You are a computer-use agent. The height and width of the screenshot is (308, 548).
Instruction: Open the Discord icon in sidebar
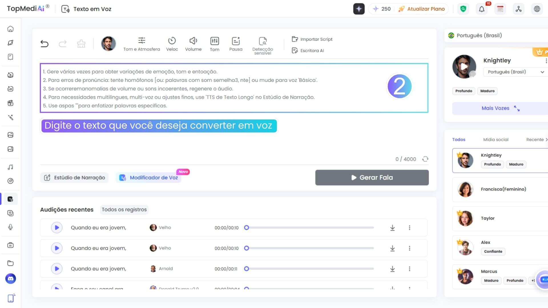(11, 279)
